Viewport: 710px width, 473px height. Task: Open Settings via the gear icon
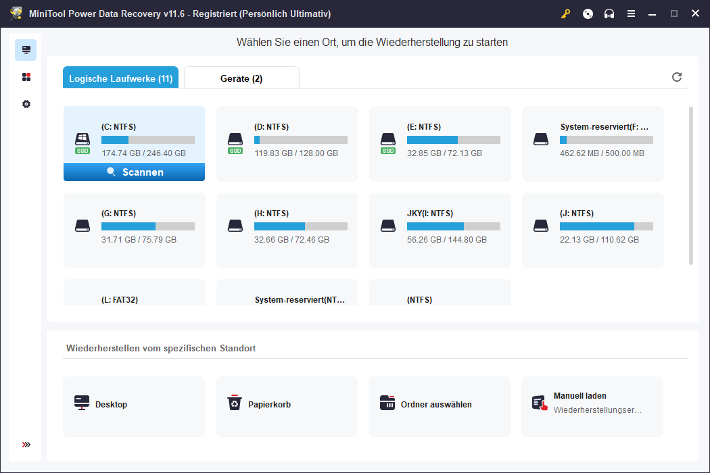click(x=26, y=104)
